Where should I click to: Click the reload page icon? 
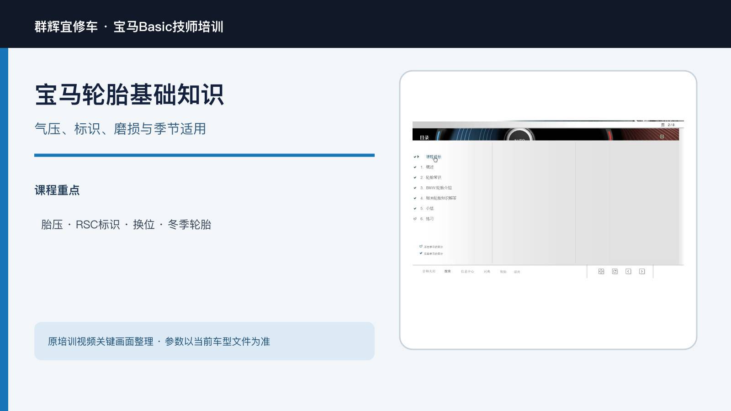pyautogui.click(x=614, y=271)
